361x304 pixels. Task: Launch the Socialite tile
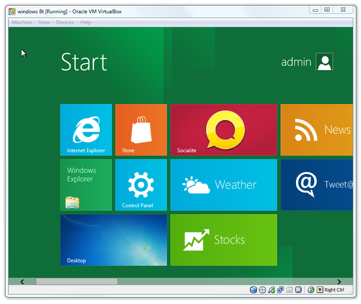[x=224, y=130]
